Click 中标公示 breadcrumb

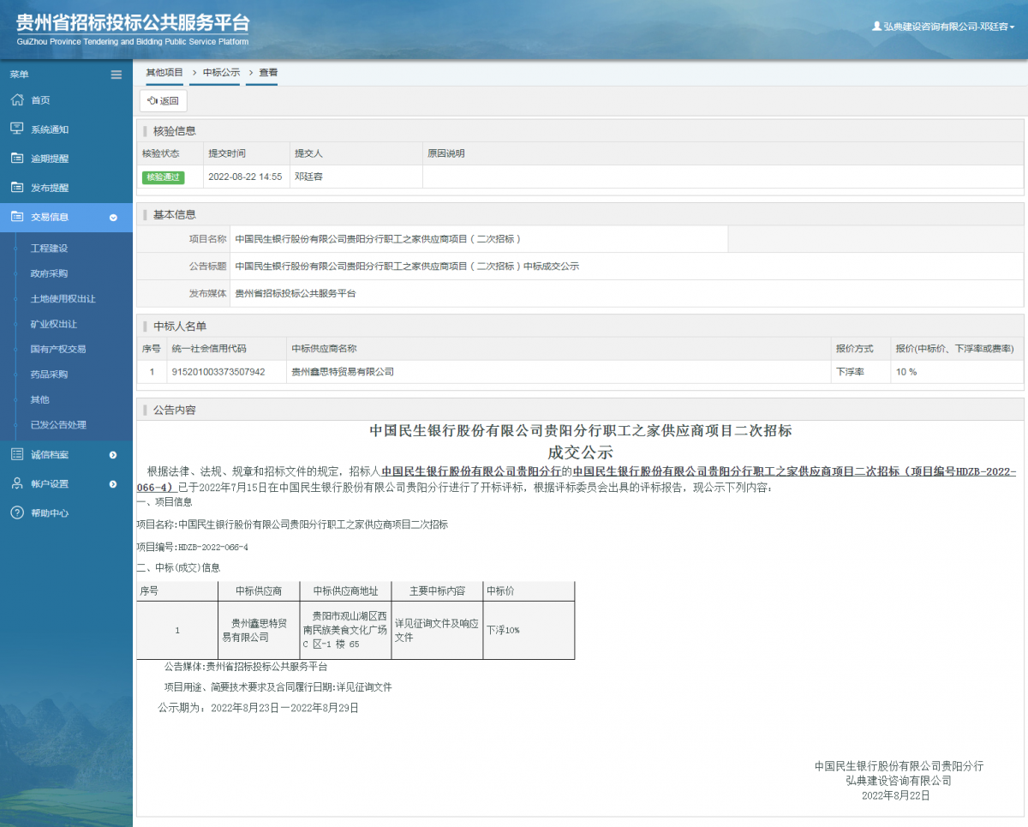(x=221, y=73)
